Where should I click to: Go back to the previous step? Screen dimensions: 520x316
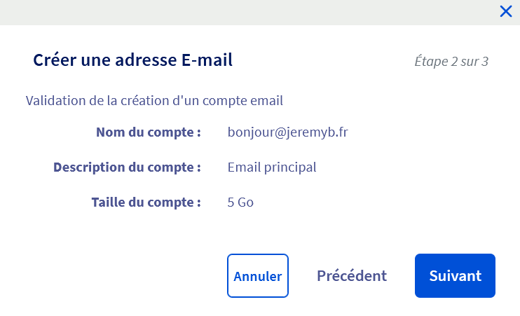pyautogui.click(x=351, y=275)
